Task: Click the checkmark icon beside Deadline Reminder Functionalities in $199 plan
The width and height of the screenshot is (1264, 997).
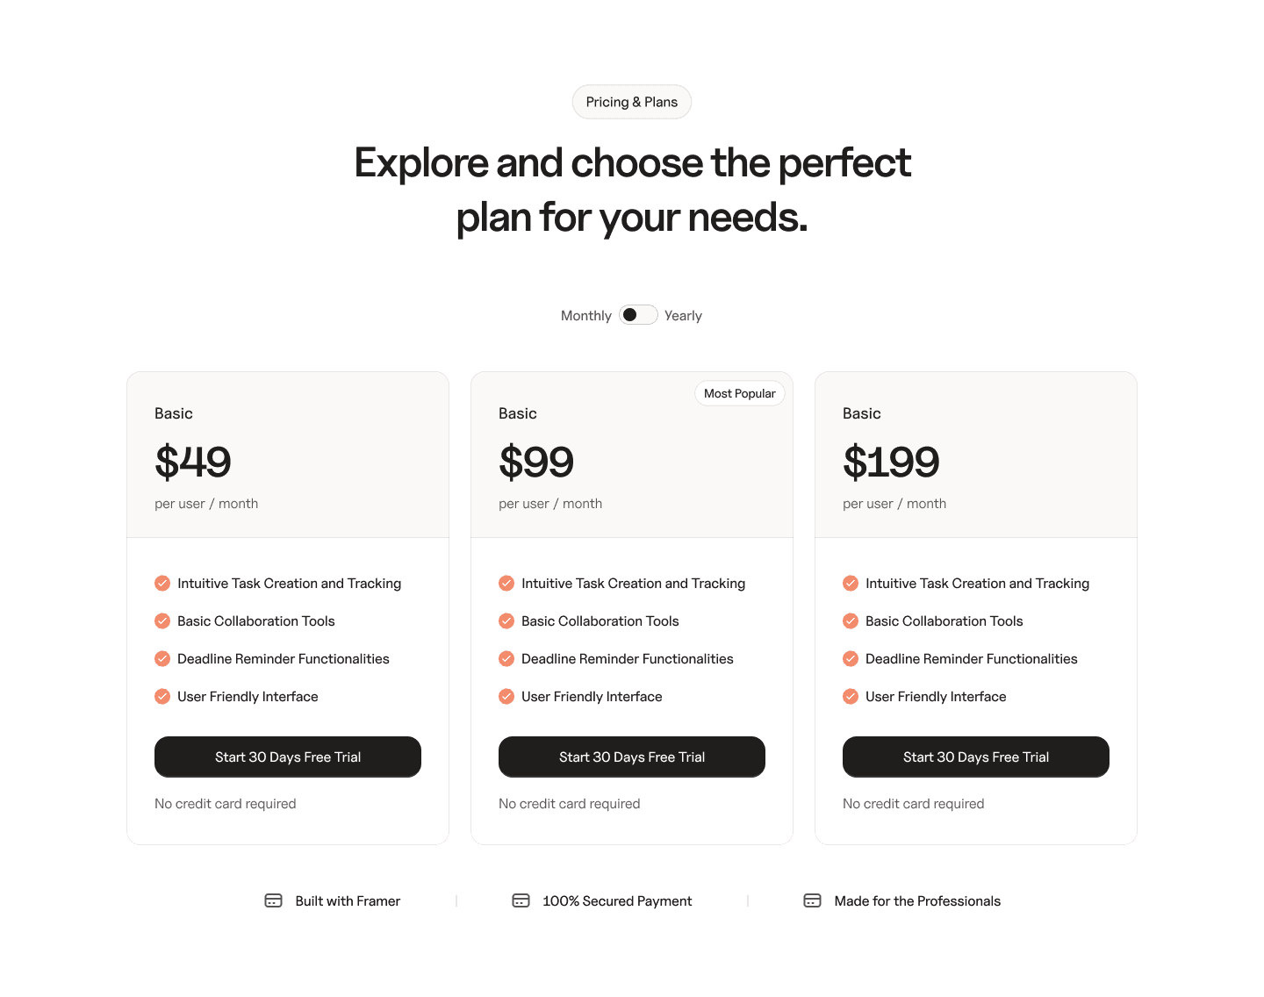Action: point(851,658)
